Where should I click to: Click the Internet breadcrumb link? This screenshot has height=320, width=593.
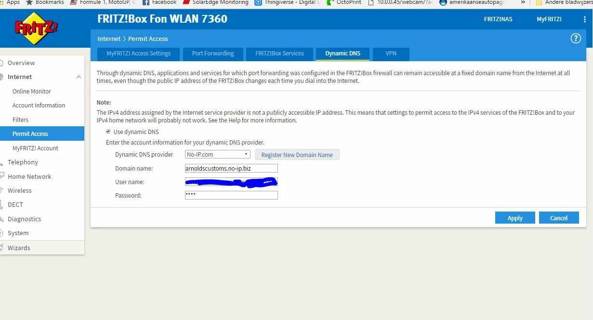pyautogui.click(x=109, y=39)
